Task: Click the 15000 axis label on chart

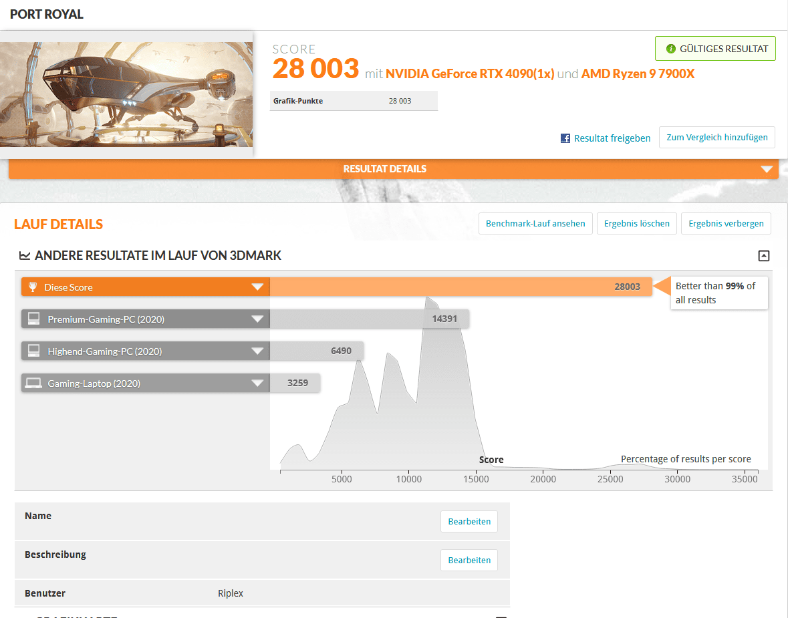Action: tap(476, 479)
